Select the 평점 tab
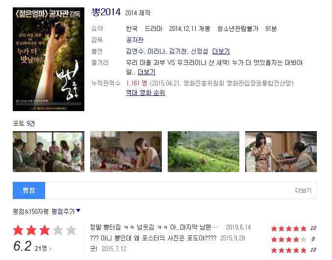The image size is (332, 260). (29, 190)
